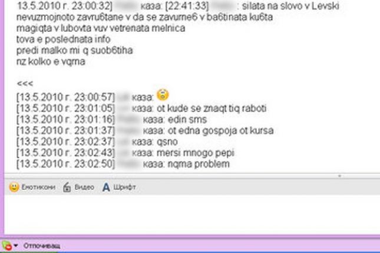Click the Видео text label
380x253 pixels.
(84, 188)
